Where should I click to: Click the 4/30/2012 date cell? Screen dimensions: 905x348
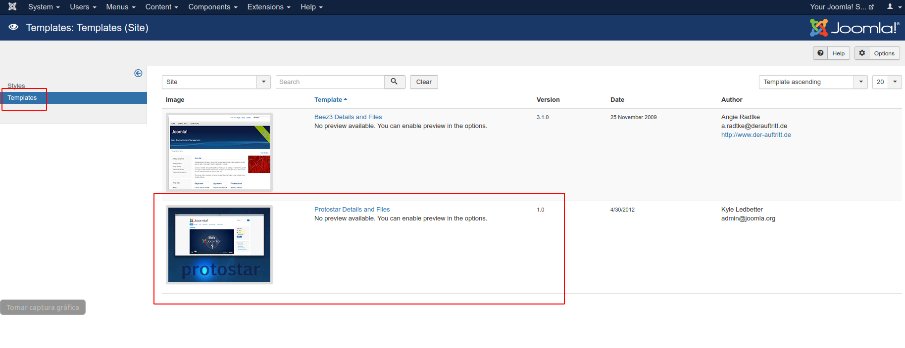tap(622, 210)
